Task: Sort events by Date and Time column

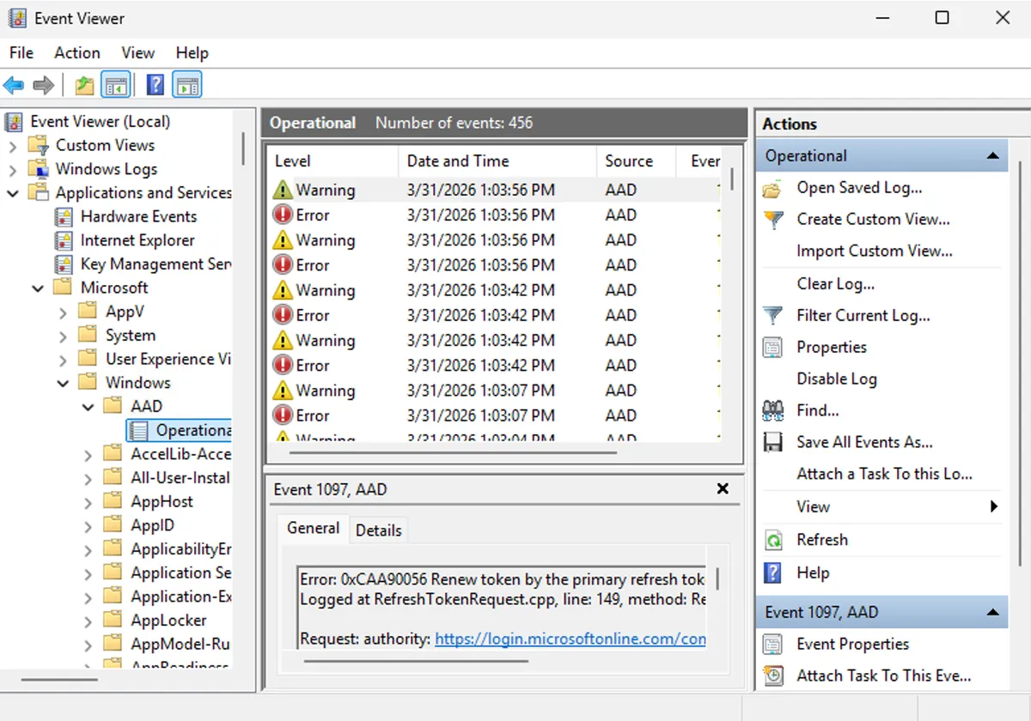Action: (x=457, y=161)
